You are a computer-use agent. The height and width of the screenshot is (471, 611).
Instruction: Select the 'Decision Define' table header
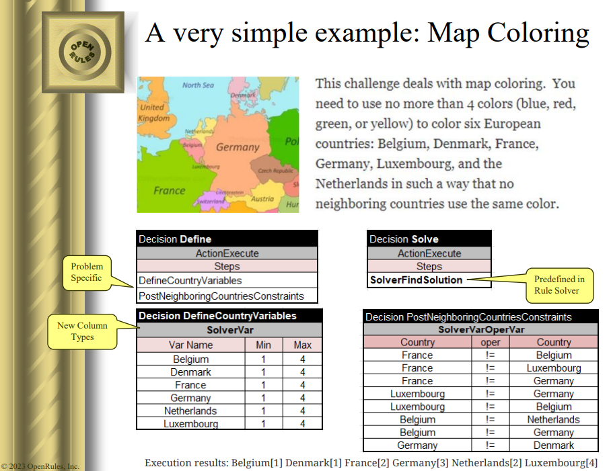tap(227, 239)
